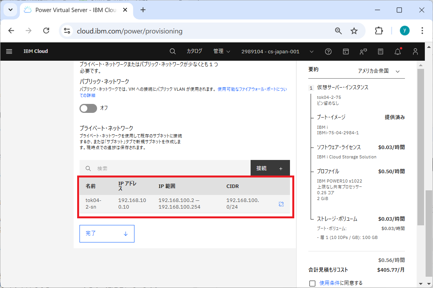The image size is (433, 288).
Task: Bookmark this page with the star icon
Action: tap(354, 31)
